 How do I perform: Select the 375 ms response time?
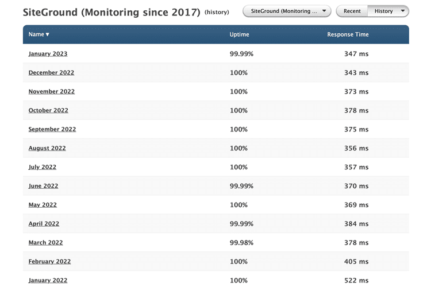[x=356, y=129]
